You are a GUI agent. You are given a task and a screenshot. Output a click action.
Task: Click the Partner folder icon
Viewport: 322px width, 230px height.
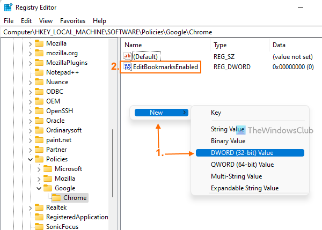(39, 150)
